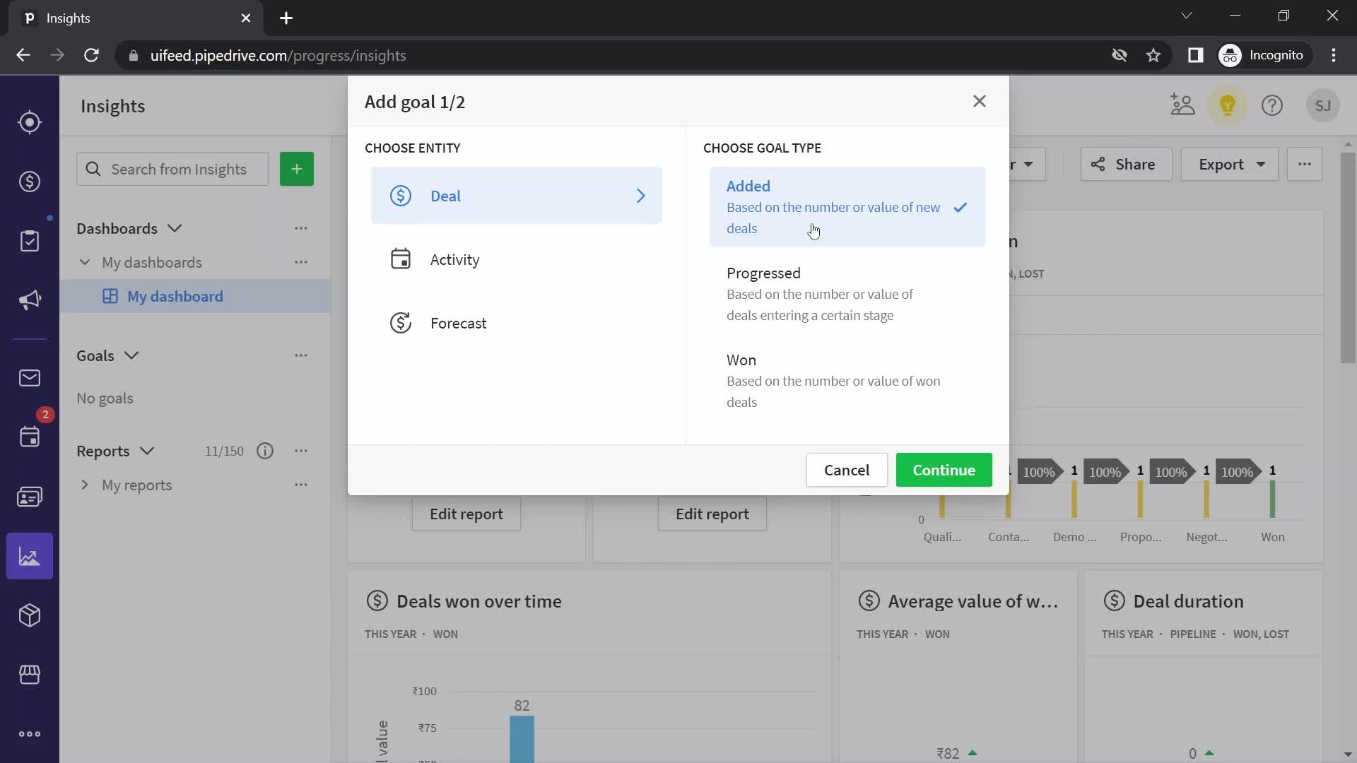1357x763 pixels.
Task: Collapse the Reports section
Action: point(147,451)
